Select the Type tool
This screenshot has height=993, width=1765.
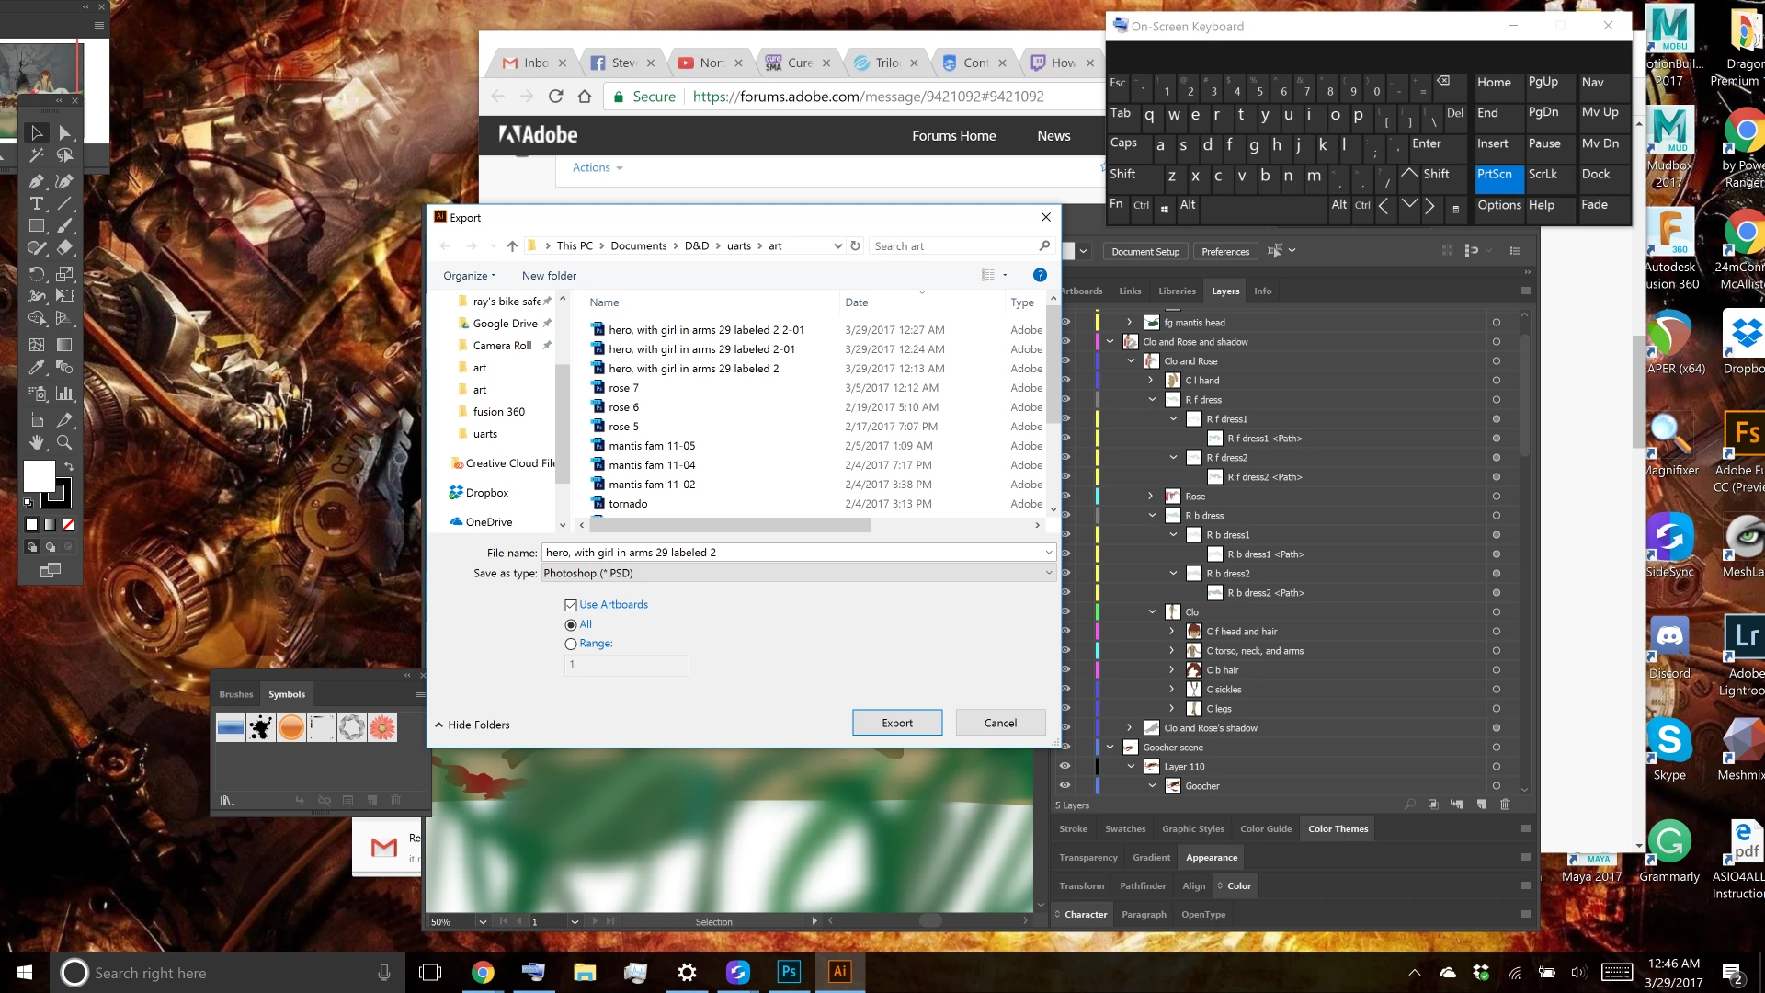coord(37,203)
